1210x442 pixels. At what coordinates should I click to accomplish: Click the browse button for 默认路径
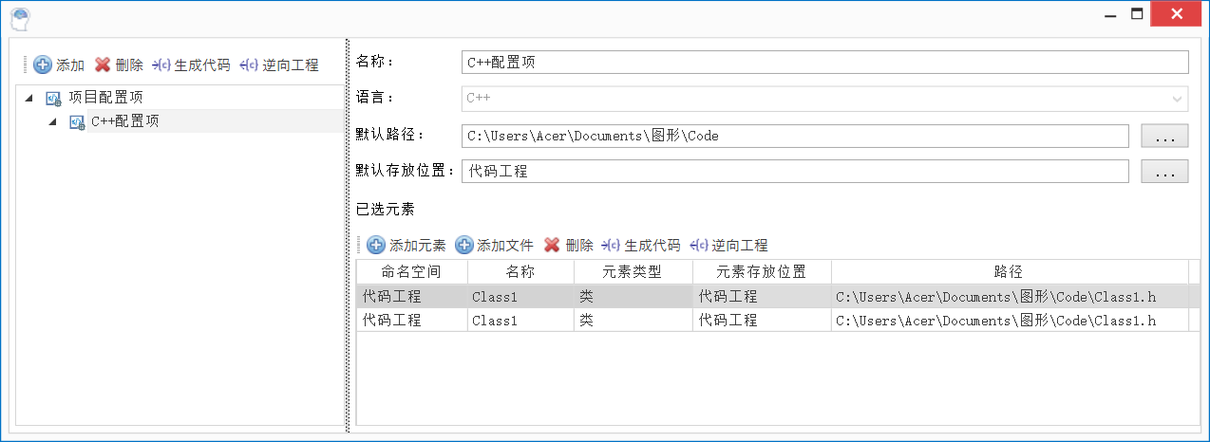click(1164, 136)
